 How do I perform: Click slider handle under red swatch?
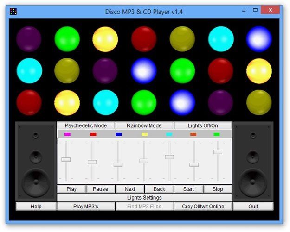pos(92,162)
